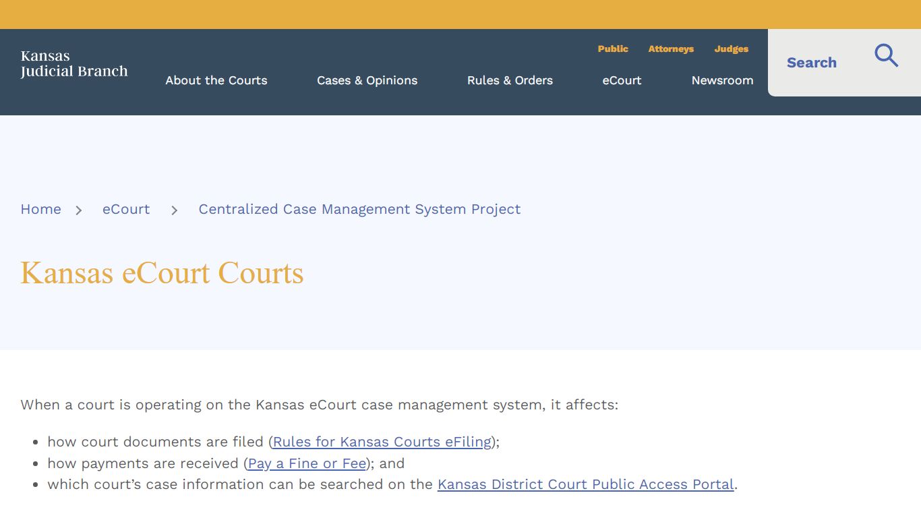921x518 pixels.
Task: Click the Search field label
Action: [812, 63]
